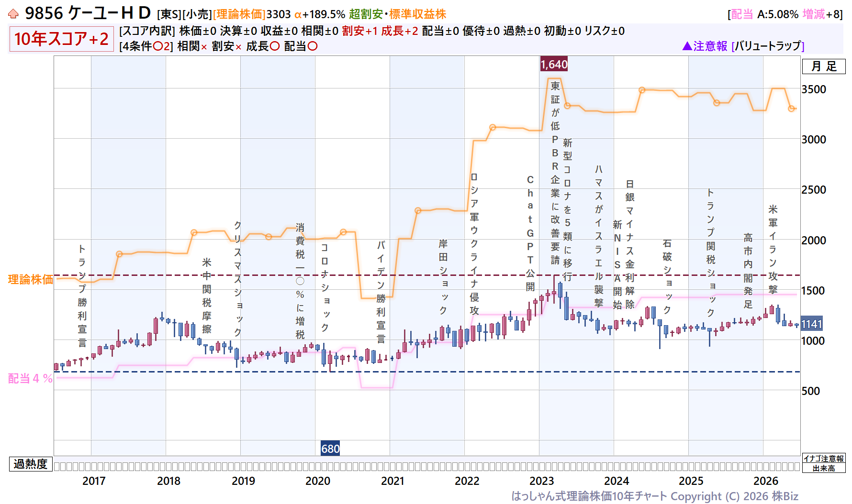The image size is (852, 504).
Task: Click the 2017 year label on axis
Action: pos(94,481)
